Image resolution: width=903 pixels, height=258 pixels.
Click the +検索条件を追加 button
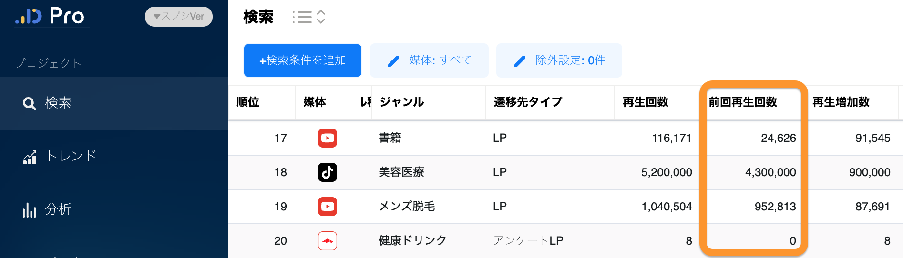[302, 60]
